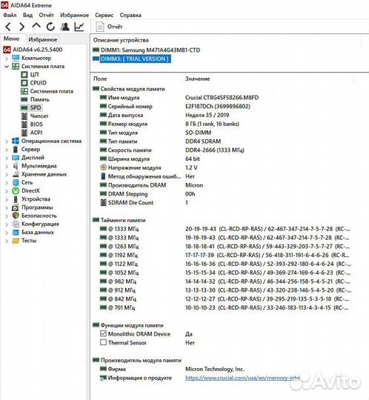Click the Forward navigation arrow

(22, 27)
